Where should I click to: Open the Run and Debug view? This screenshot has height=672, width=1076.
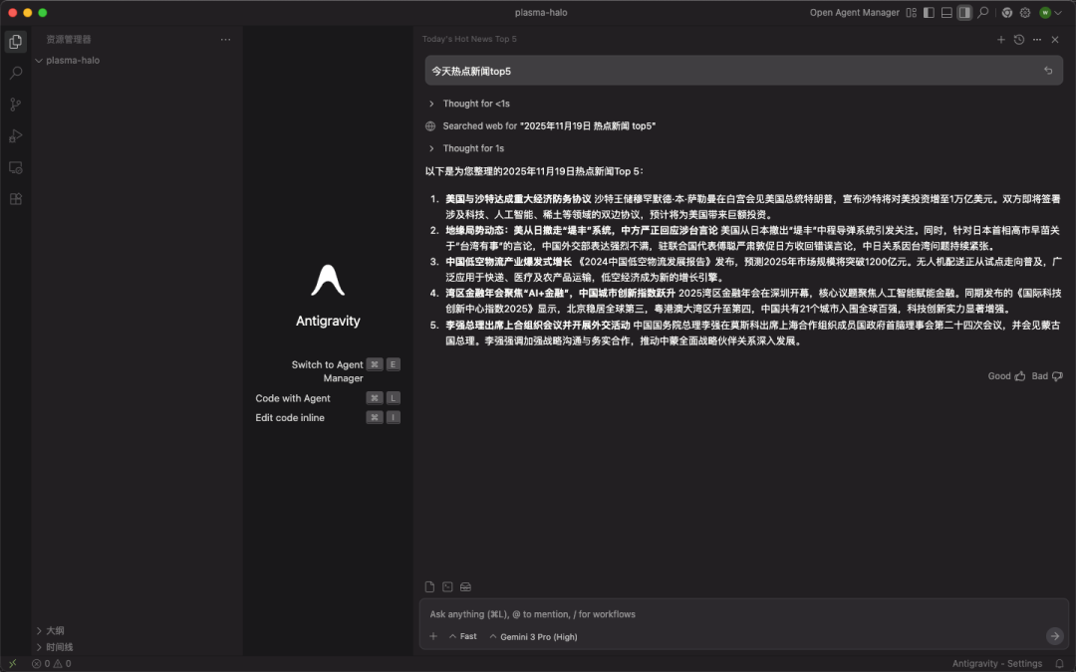(15, 136)
